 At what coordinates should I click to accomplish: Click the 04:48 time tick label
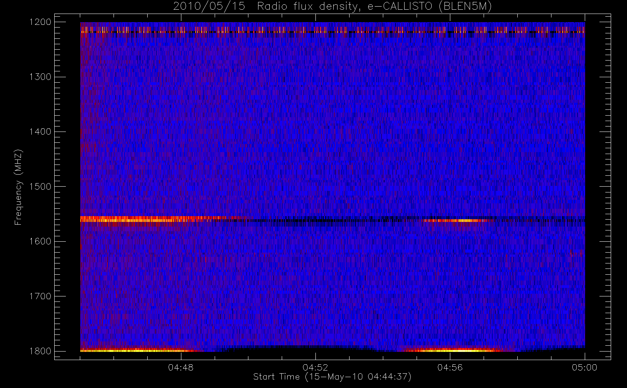181,367
